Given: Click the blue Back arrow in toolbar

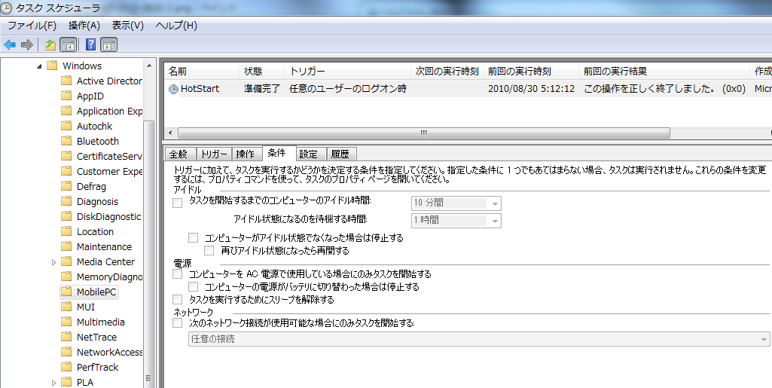Looking at the screenshot, I should pyautogui.click(x=10, y=44).
